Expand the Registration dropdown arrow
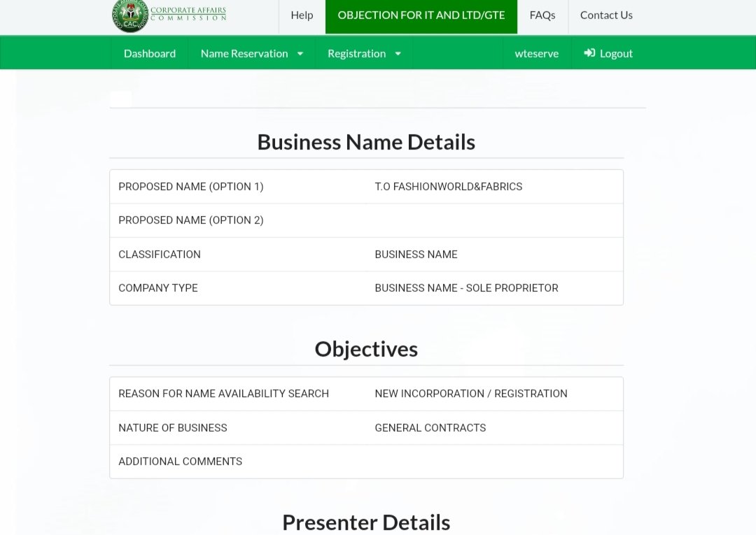Screen dimensions: 756x535 click(x=398, y=53)
